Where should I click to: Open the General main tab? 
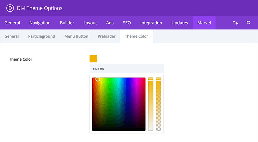tap(12, 23)
